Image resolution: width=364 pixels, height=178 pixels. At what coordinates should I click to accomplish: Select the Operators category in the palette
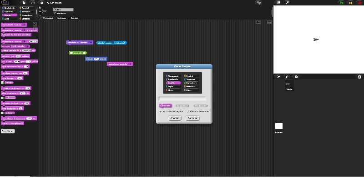27,15
